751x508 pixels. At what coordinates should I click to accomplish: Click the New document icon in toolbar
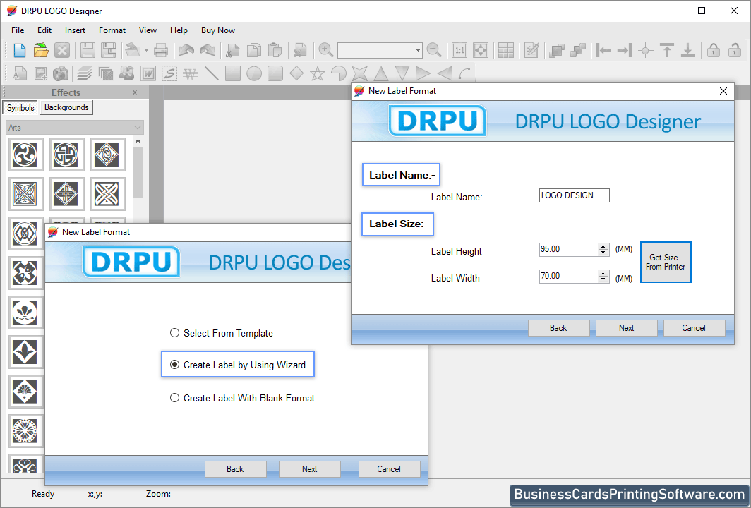(x=20, y=50)
